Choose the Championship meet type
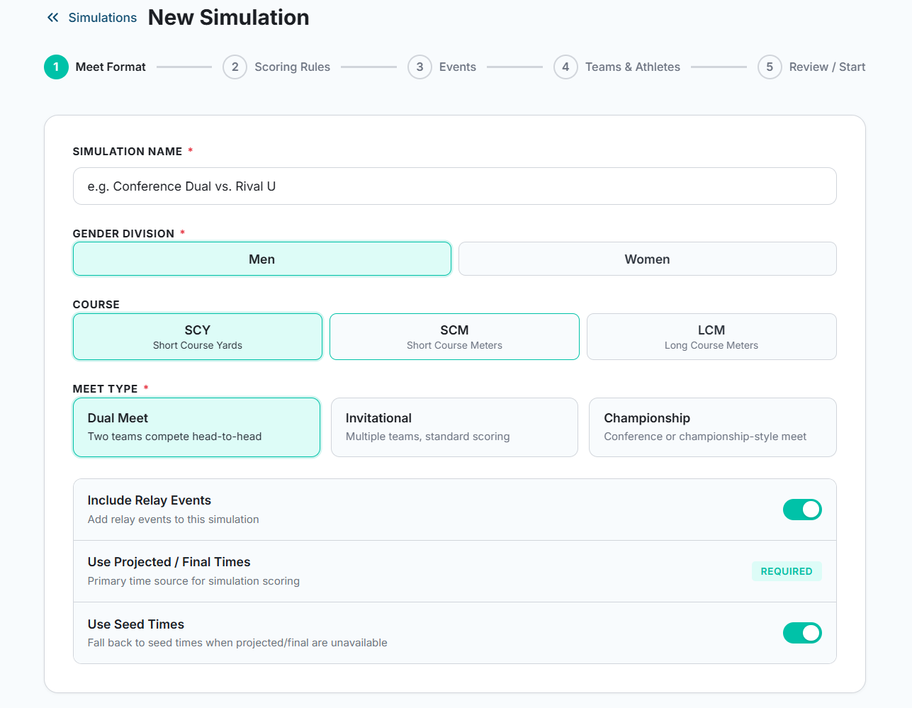 [x=712, y=427]
